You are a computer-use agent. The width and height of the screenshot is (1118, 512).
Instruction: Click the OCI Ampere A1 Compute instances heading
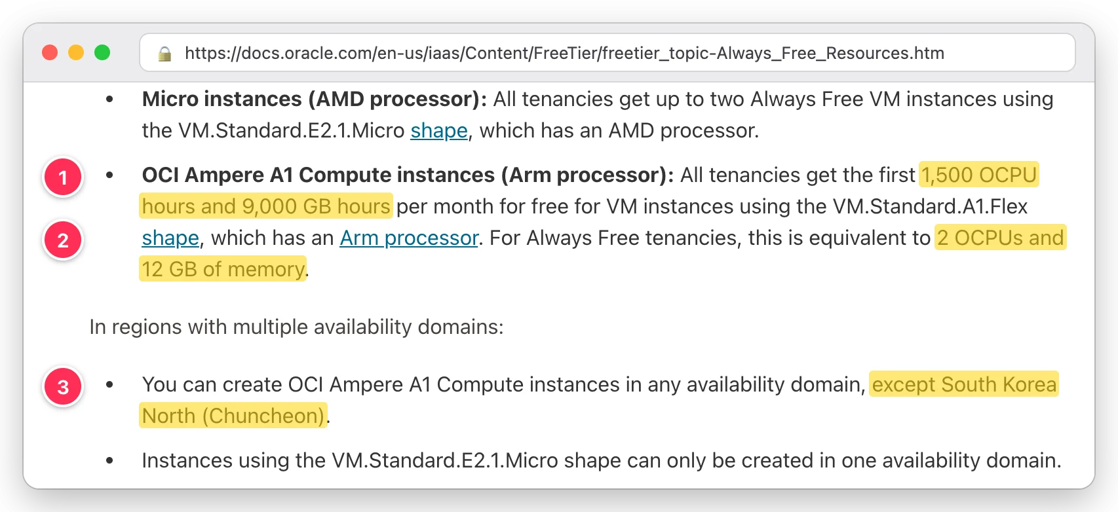tap(408, 175)
